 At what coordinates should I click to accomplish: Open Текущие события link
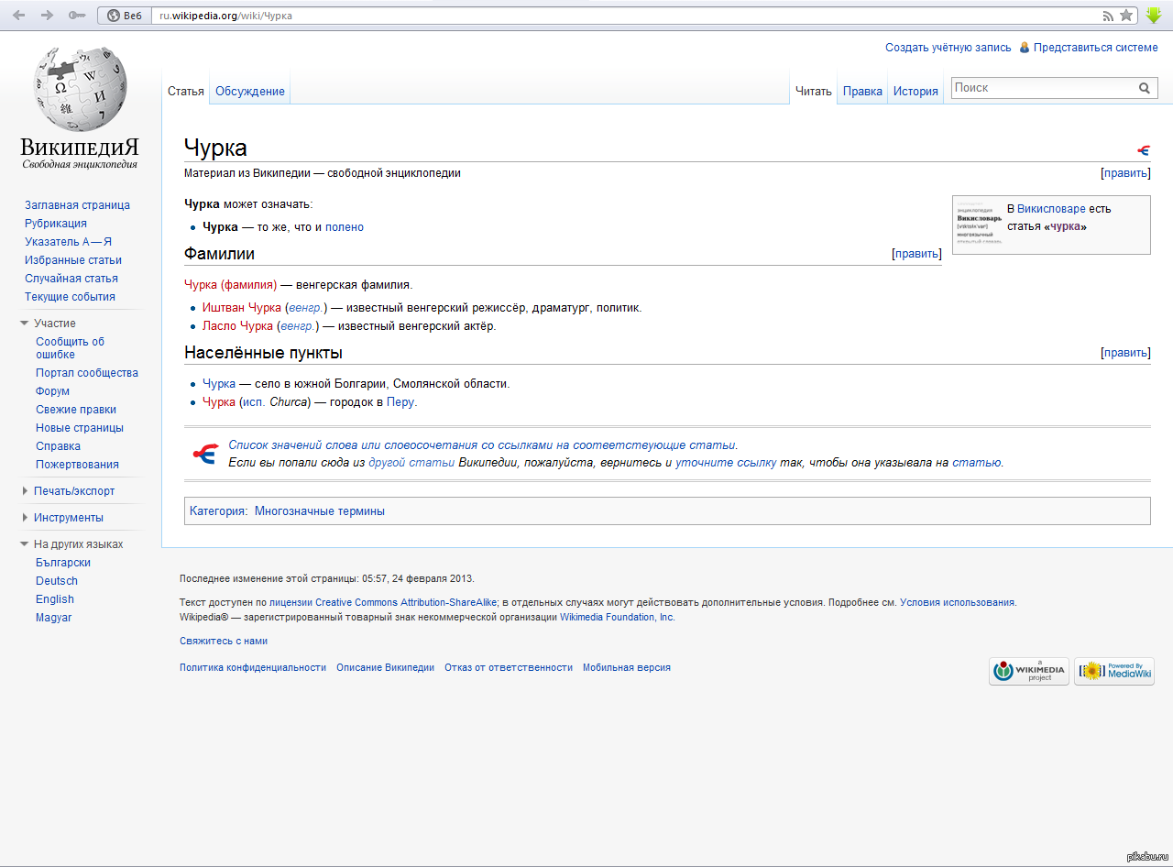(70, 297)
